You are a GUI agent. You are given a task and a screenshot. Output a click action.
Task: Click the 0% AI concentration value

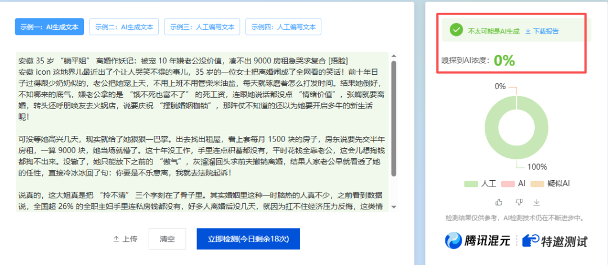click(x=504, y=61)
